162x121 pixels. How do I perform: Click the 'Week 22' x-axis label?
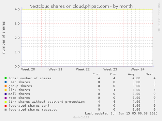coord(83,69)
